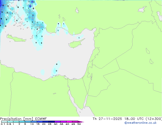Click the 2–5 mm legend color swatch
Image resolution: width=162 pixels, height=125 pixels.
coord(22,122)
